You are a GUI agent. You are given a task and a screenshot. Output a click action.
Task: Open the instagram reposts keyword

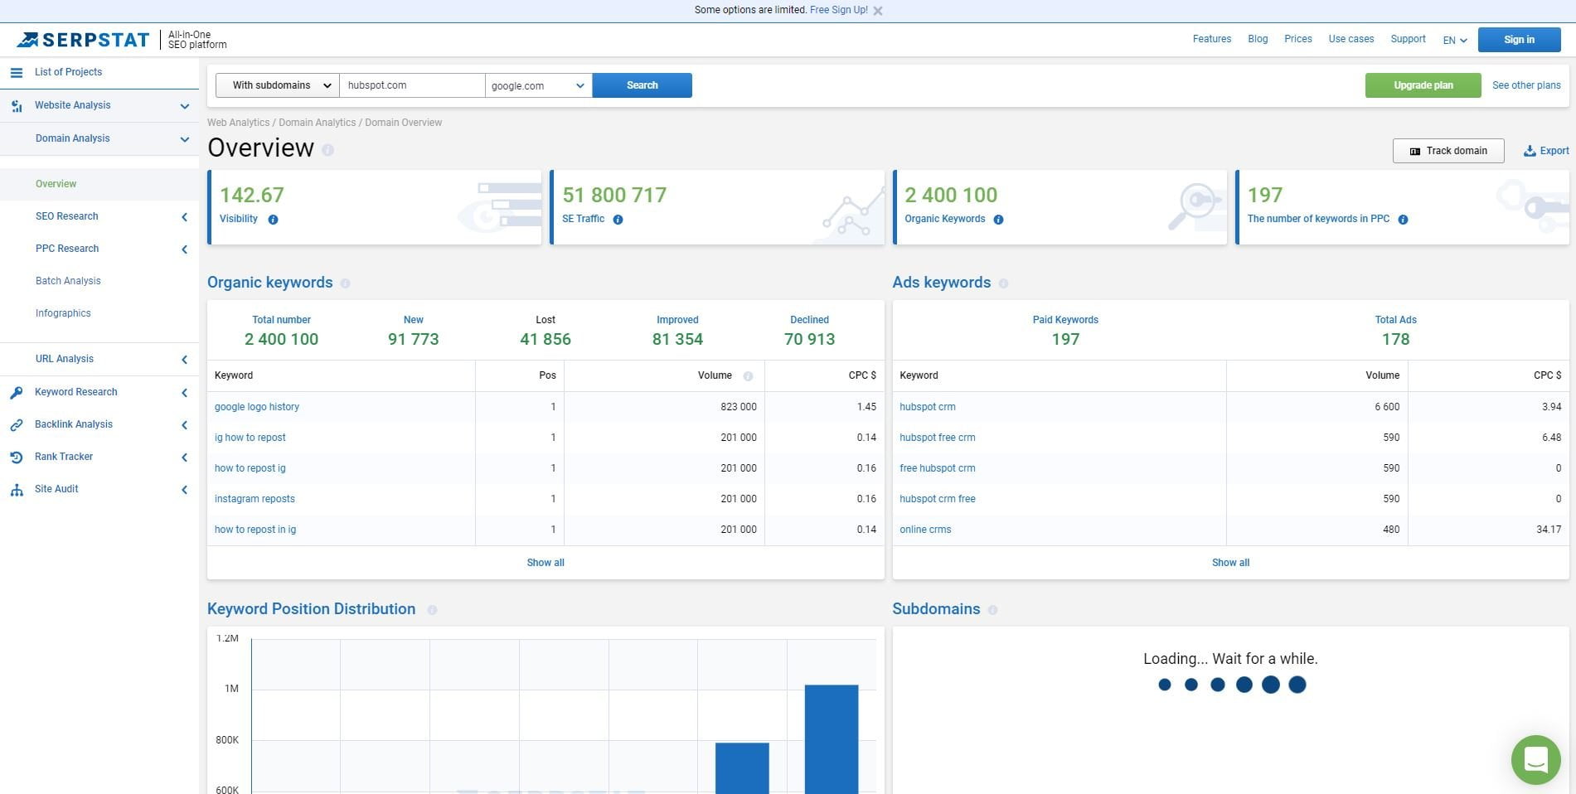tap(255, 499)
